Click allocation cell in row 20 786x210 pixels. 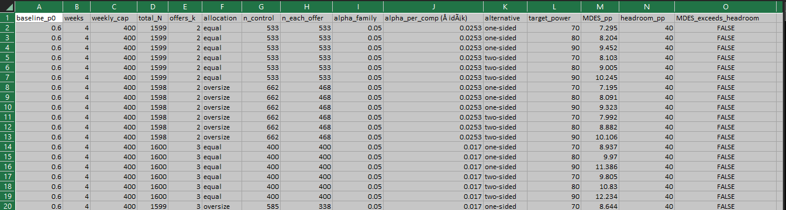pyautogui.click(x=222, y=206)
